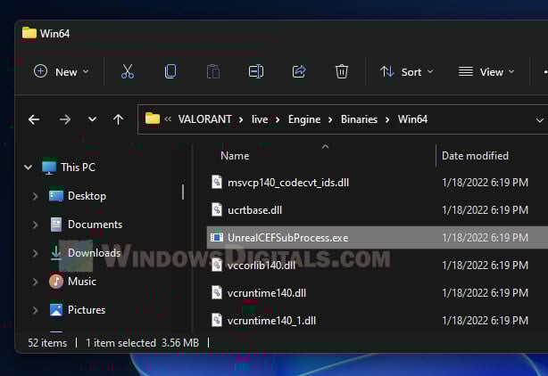Navigate to Engine in breadcrumb
The width and height of the screenshot is (548, 376).
click(x=304, y=119)
